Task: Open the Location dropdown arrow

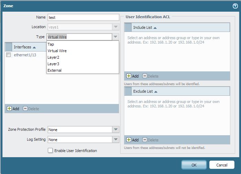Action: point(116,27)
